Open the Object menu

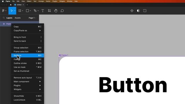29,1
